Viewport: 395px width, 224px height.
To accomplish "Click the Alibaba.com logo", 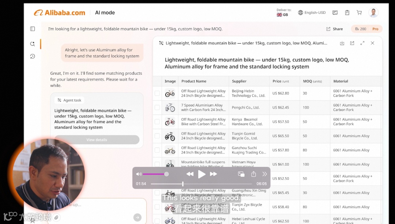I will click(x=60, y=12).
